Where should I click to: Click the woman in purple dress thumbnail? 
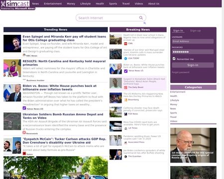pyautogui.click(x=12, y=68)
